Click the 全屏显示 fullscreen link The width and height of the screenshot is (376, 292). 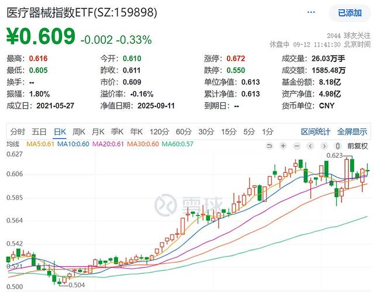[351, 131]
